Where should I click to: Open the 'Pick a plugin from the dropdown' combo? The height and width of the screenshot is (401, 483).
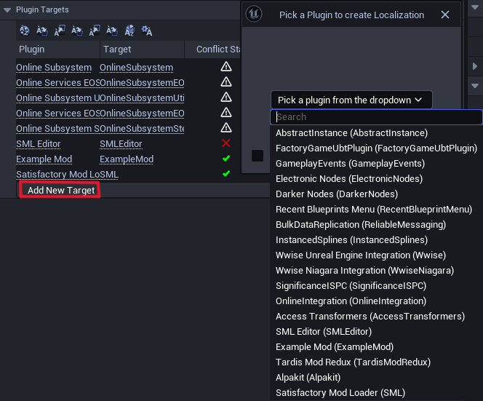pyautogui.click(x=351, y=100)
